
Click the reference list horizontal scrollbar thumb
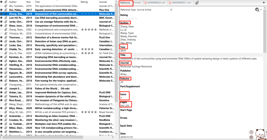point(42,137)
